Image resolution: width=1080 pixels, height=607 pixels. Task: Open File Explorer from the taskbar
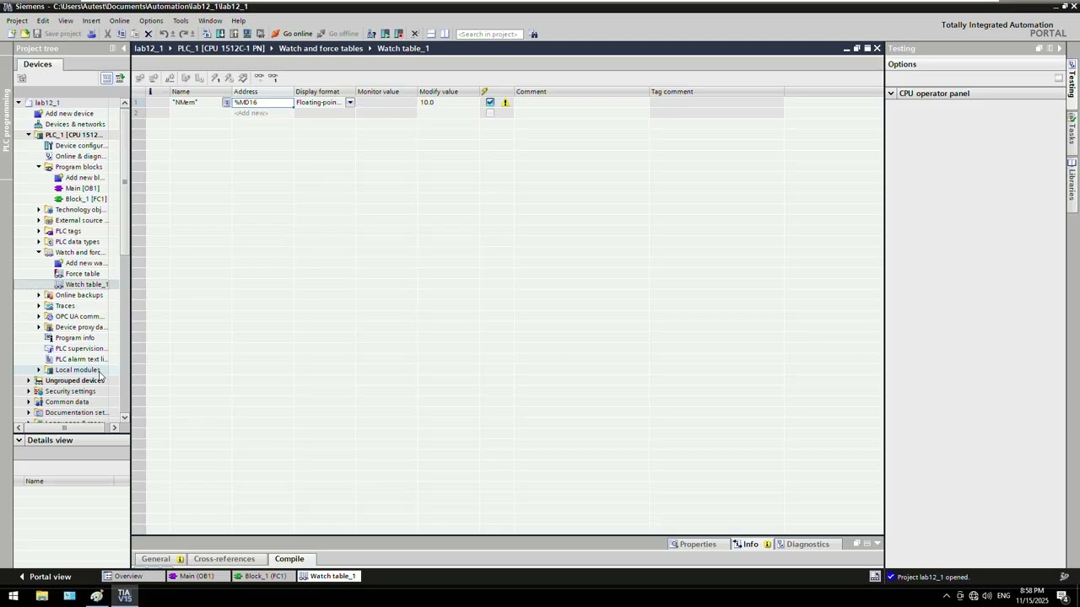(x=41, y=596)
